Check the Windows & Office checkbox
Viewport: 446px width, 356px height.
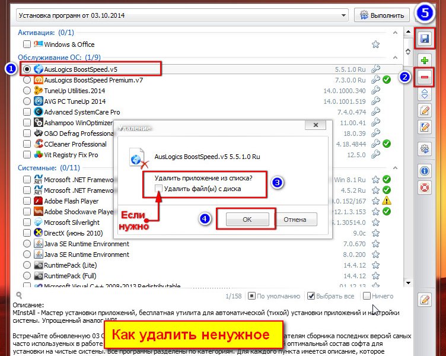[27, 44]
